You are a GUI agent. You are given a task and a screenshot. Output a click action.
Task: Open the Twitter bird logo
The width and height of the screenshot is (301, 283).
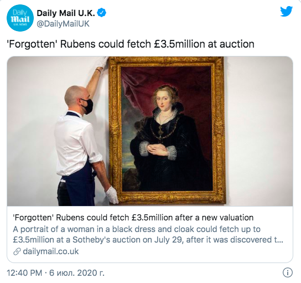pyautogui.click(x=286, y=11)
